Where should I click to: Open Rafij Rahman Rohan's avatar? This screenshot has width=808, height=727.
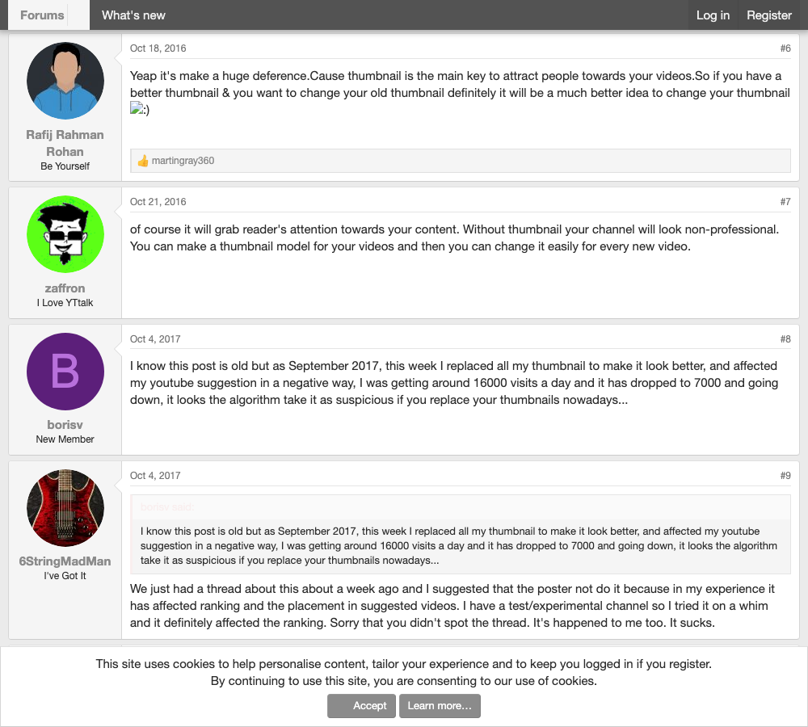pos(65,81)
